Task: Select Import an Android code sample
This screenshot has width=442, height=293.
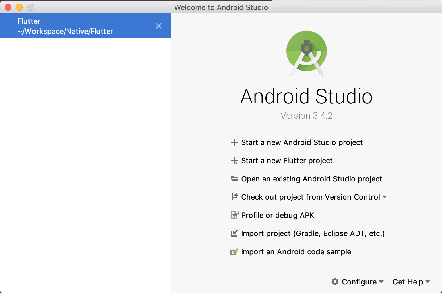Action: pyautogui.click(x=296, y=252)
